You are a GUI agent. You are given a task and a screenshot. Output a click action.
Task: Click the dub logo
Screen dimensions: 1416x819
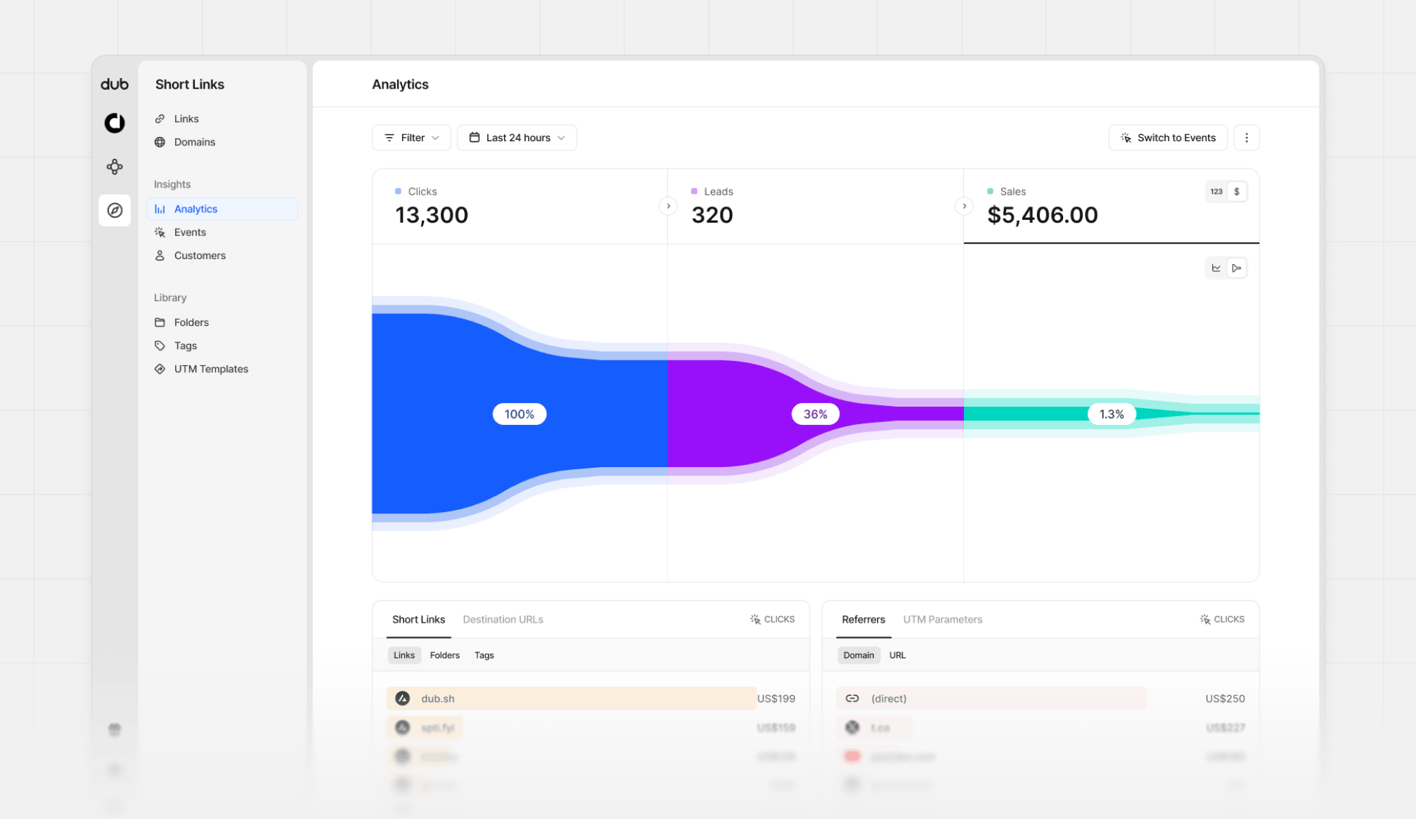click(x=115, y=84)
